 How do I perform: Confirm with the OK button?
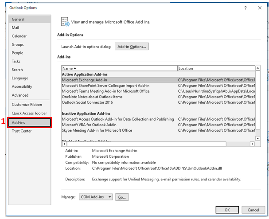[227, 210]
